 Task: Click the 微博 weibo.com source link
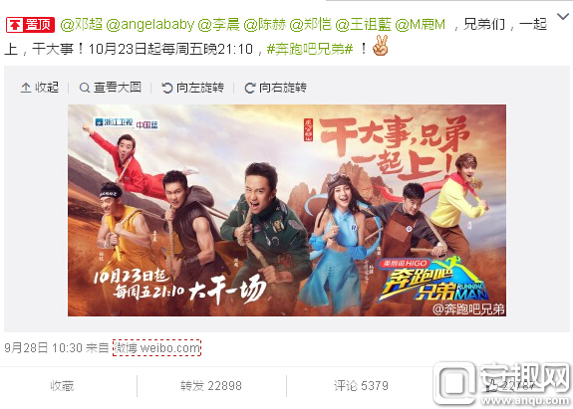pos(156,347)
